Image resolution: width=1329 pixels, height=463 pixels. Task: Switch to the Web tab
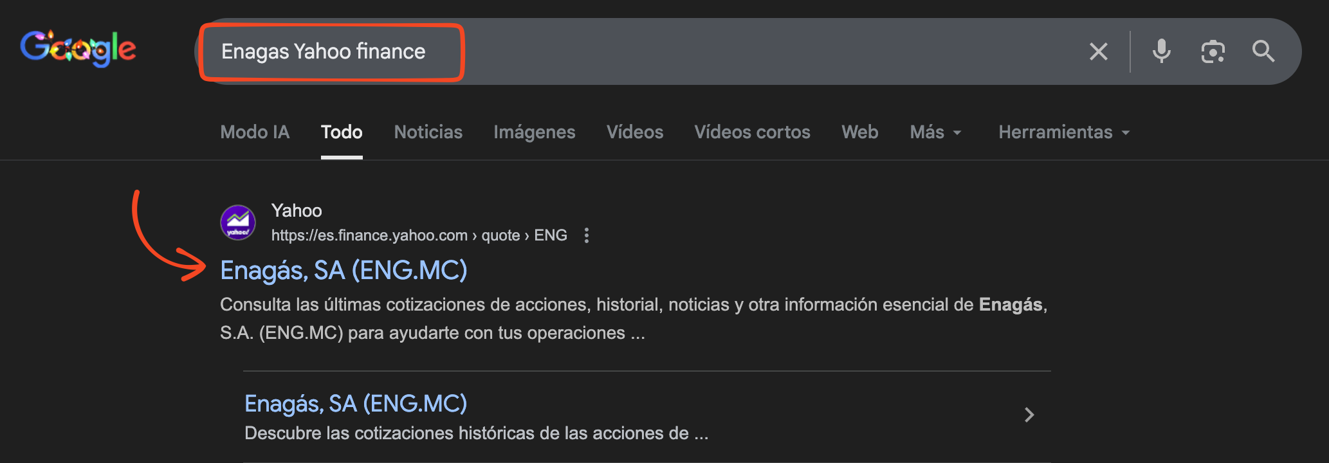(x=859, y=132)
